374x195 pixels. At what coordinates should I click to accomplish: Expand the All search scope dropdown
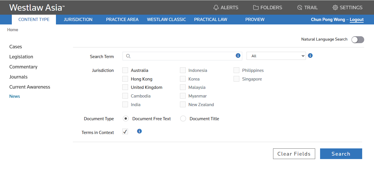point(276,56)
